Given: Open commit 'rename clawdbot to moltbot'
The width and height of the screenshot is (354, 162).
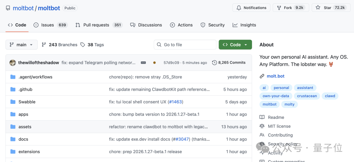Looking at the screenshot, I should point(158,127).
